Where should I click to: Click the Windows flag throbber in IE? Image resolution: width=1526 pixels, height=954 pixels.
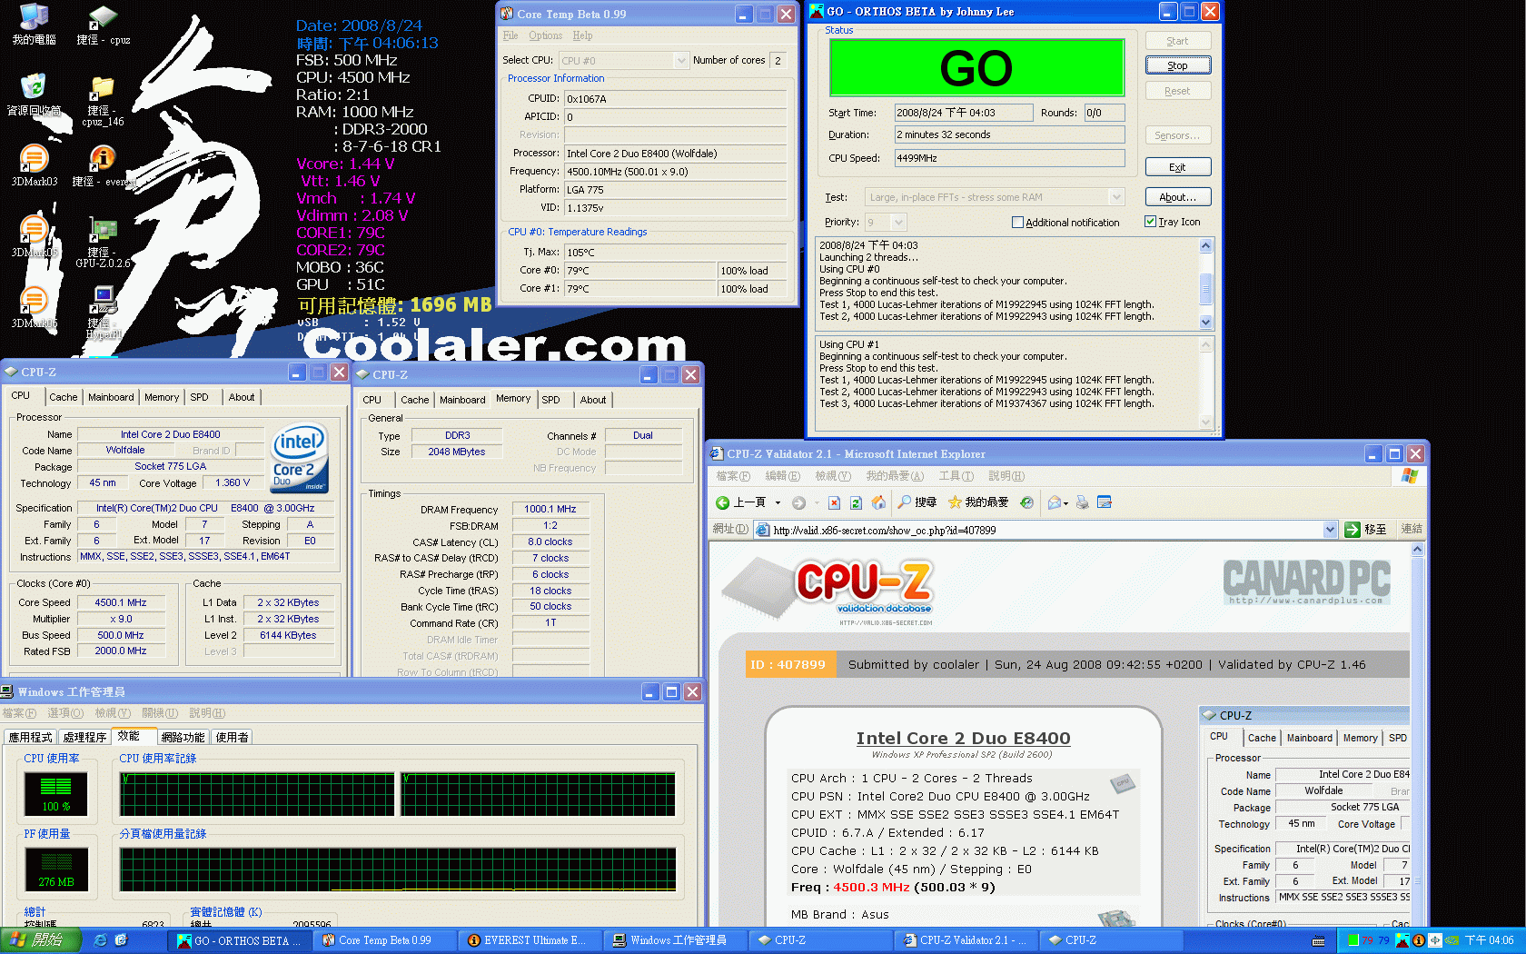click(1410, 476)
